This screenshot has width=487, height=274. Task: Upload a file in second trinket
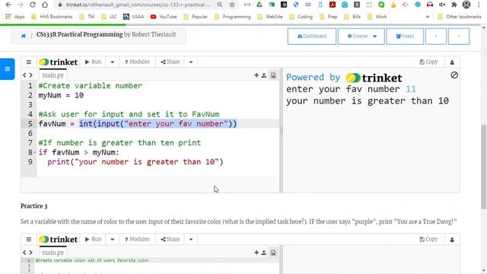point(264,253)
